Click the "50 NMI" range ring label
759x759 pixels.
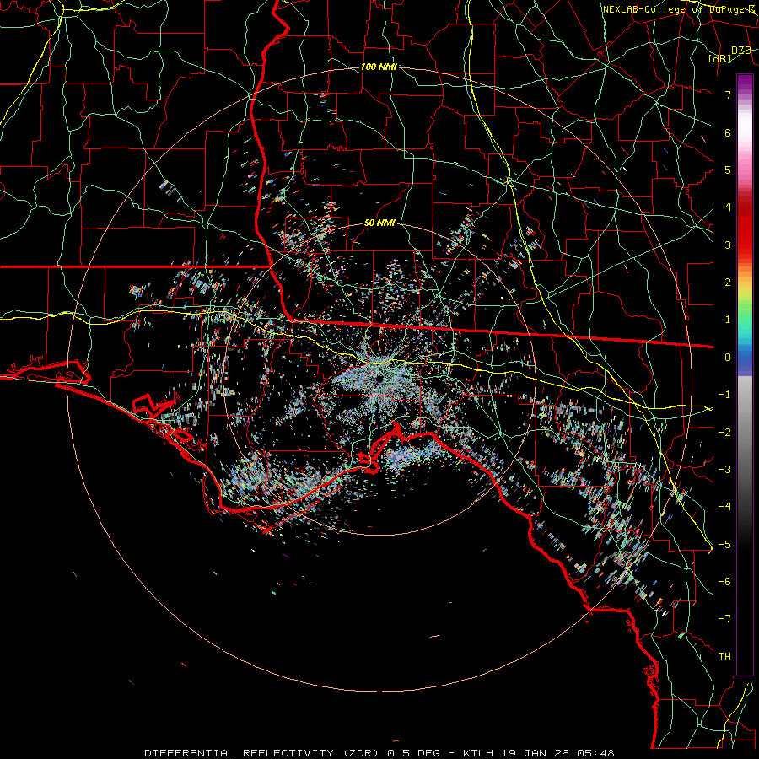click(x=379, y=223)
